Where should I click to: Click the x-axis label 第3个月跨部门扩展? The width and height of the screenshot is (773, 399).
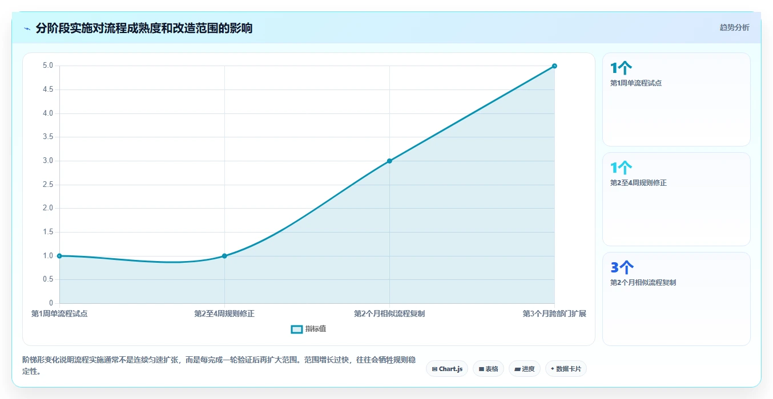click(554, 313)
